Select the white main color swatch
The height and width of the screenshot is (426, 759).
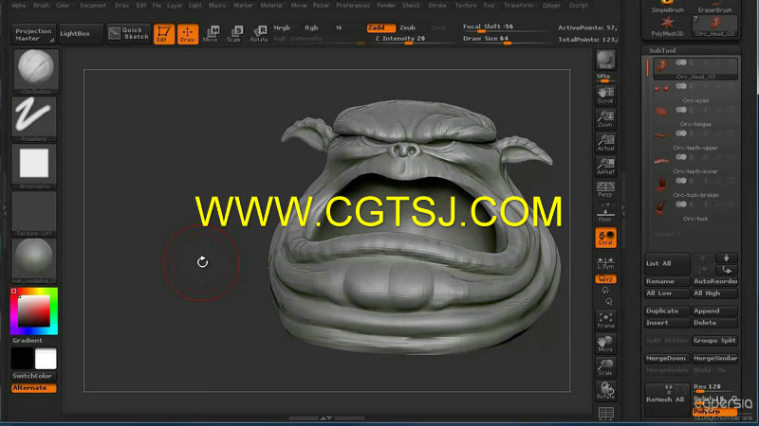click(46, 359)
